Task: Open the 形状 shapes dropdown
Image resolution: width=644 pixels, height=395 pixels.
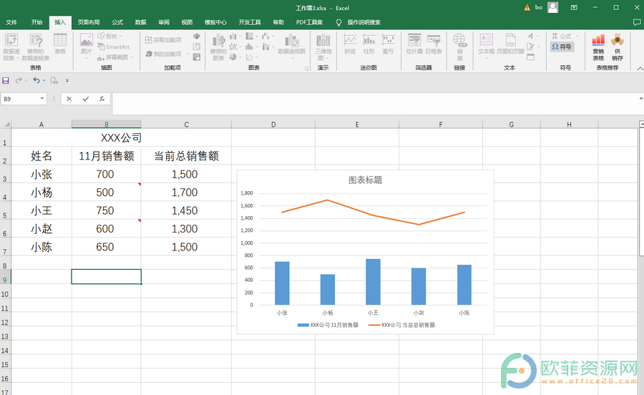Action: [x=109, y=36]
